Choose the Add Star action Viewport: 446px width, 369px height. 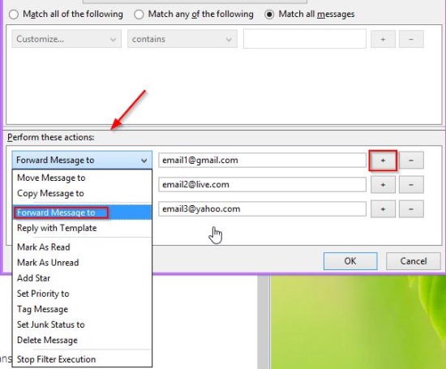click(x=82, y=278)
